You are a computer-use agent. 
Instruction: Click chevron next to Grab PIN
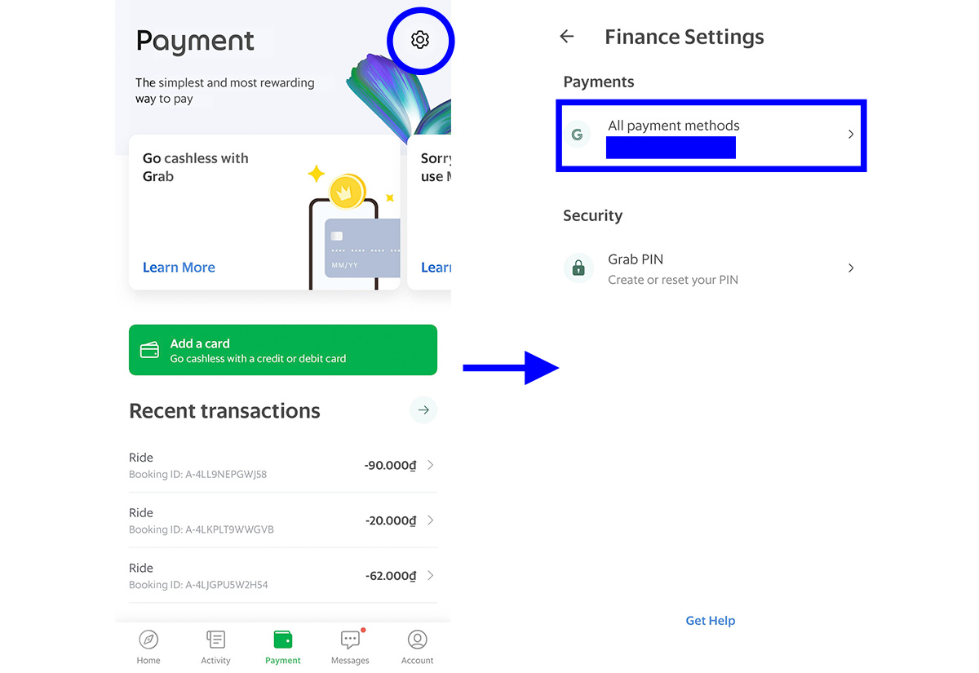pos(851,268)
